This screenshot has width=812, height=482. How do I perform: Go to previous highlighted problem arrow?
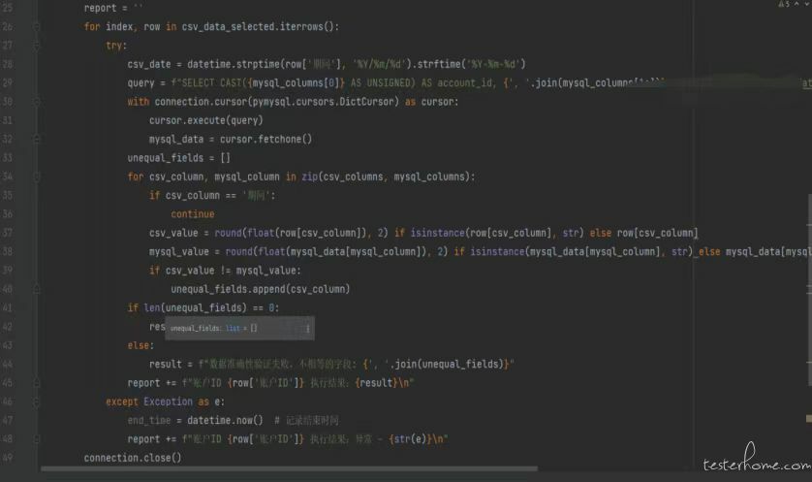(796, 4)
